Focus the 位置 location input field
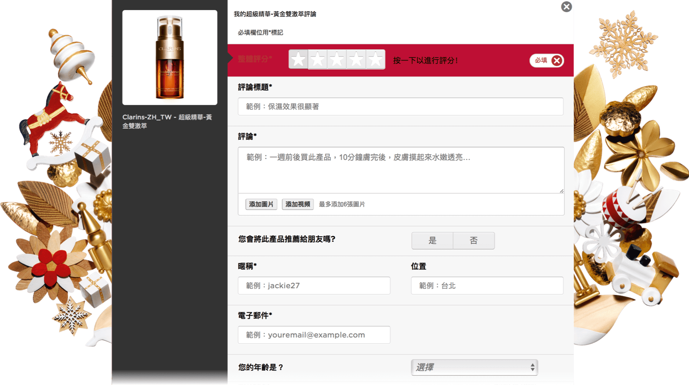 (487, 286)
